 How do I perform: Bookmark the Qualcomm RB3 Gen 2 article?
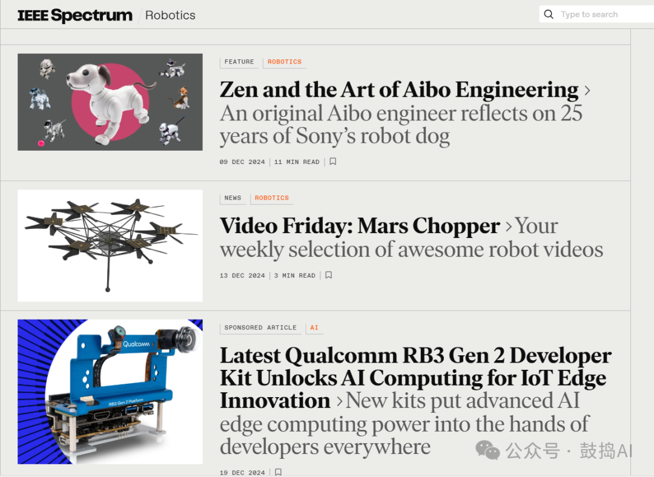click(x=278, y=472)
